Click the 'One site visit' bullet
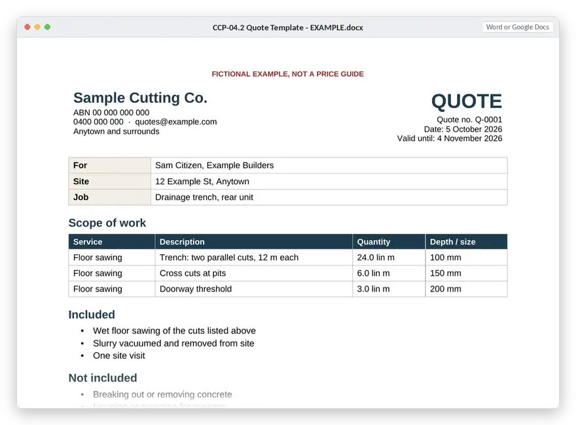The image size is (576, 425). pos(119,356)
